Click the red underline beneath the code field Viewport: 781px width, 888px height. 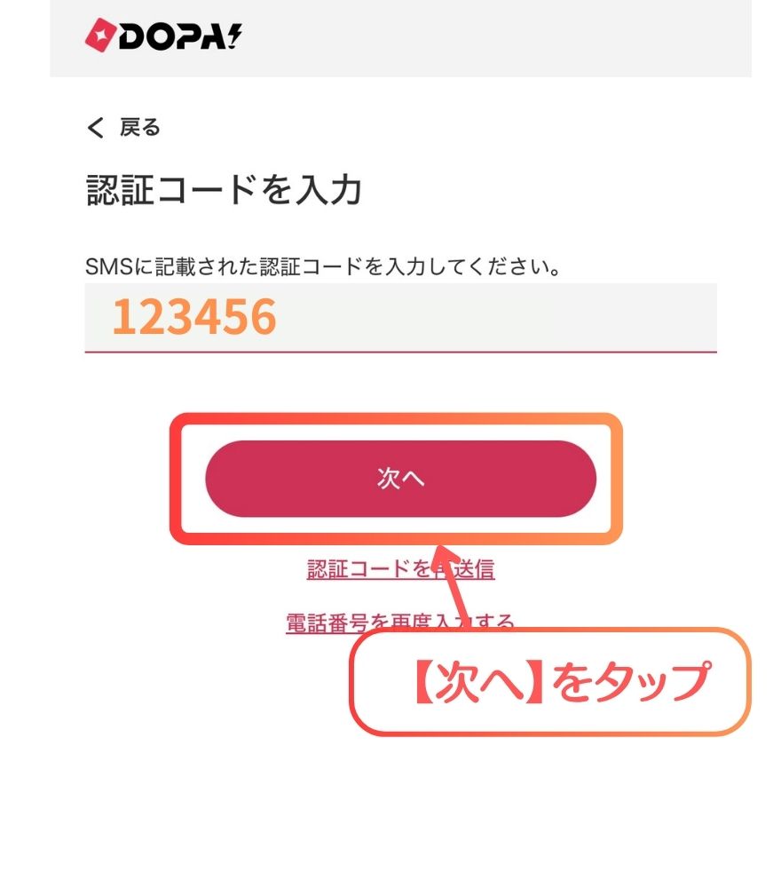click(400, 352)
